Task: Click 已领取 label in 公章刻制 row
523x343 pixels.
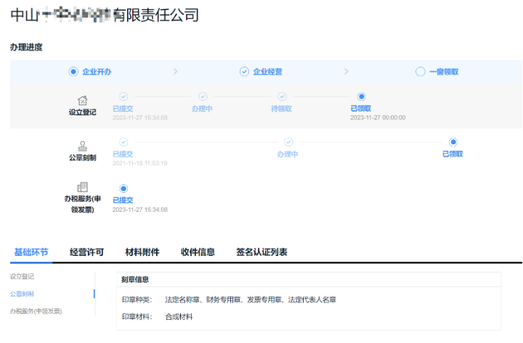Action: tap(453, 154)
